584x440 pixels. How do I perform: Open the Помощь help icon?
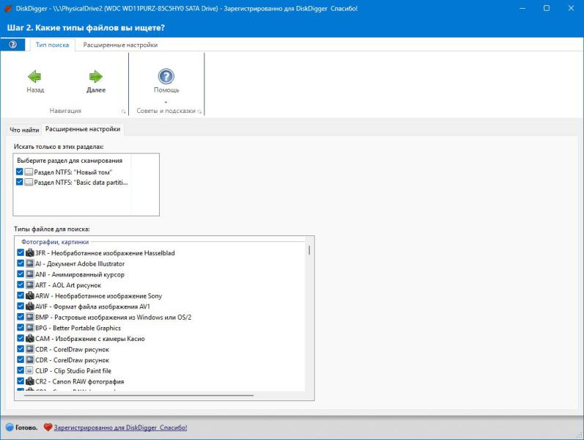tap(166, 76)
